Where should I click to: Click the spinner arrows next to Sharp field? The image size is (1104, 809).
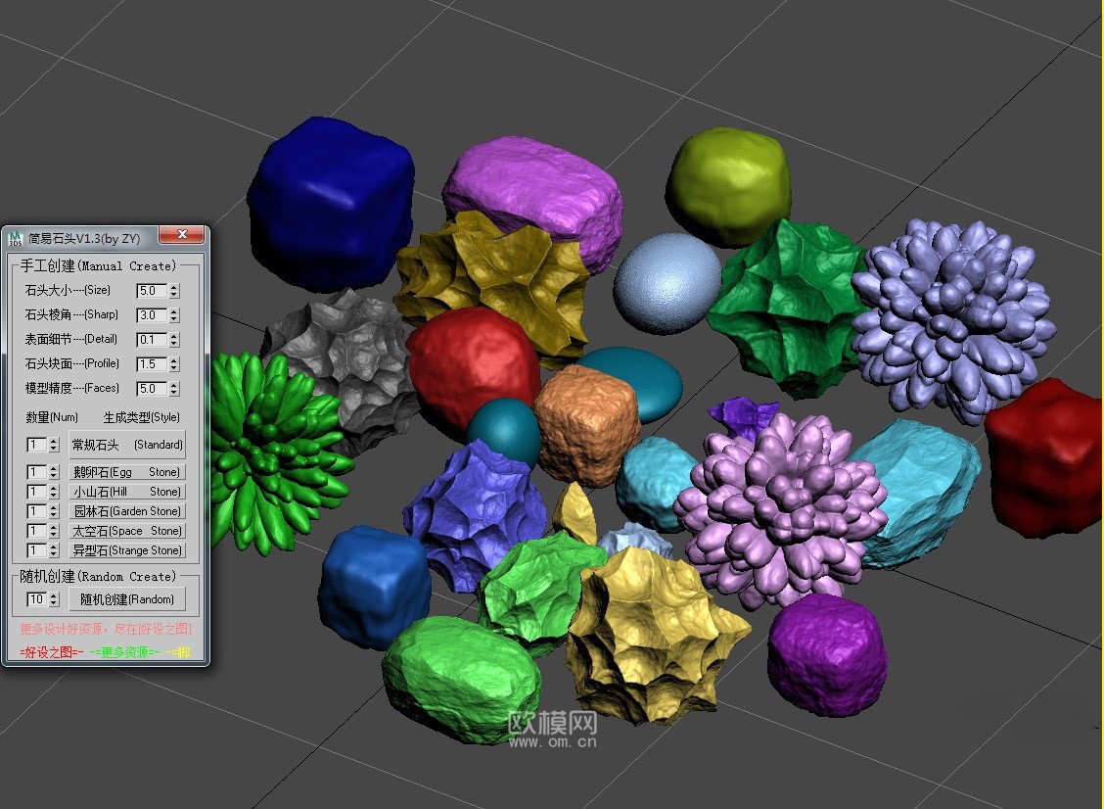click(174, 315)
